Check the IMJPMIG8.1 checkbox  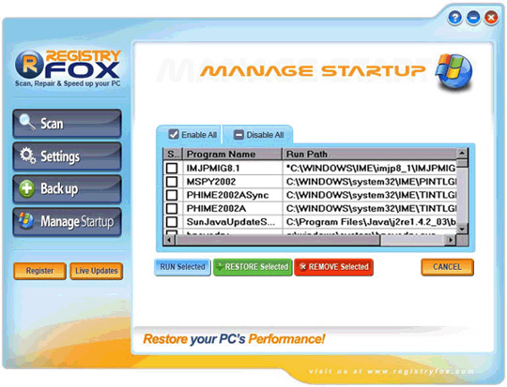(172, 168)
